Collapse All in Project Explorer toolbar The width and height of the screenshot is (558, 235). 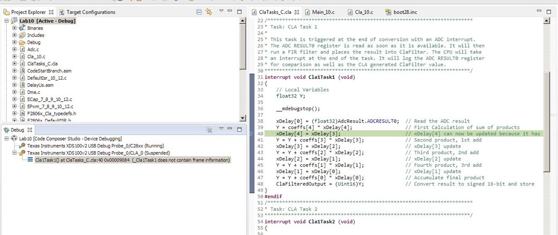(199, 12)
